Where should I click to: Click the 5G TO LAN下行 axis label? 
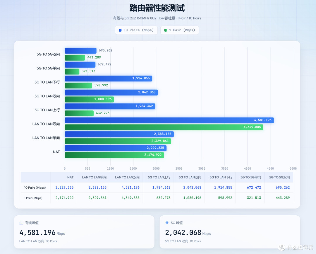(47, 82)
